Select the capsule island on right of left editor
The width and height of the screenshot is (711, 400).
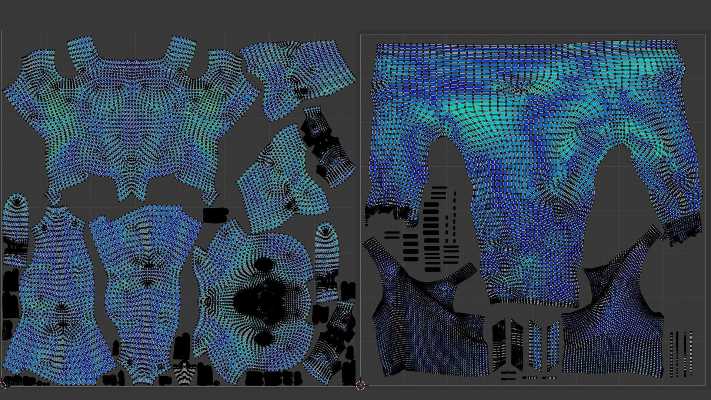click(x=327, y=259)
